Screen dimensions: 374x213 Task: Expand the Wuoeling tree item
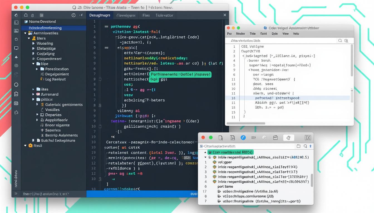[33, 43]
